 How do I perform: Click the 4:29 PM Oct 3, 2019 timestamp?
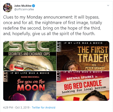16,107
